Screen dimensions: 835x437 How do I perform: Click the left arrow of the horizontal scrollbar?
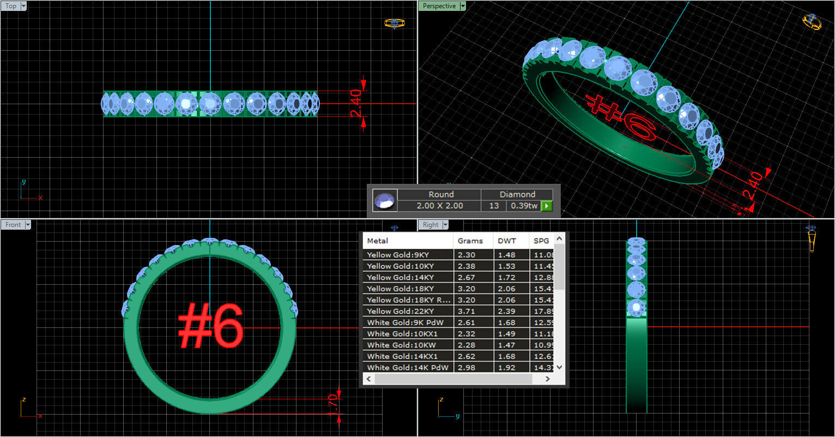[x=368, y=379]
